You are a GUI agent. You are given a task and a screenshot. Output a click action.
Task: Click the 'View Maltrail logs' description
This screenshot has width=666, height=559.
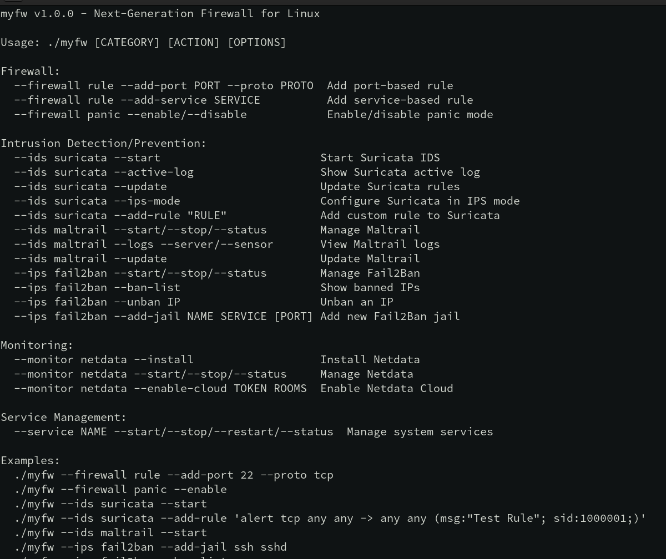[x=380, y=244]
